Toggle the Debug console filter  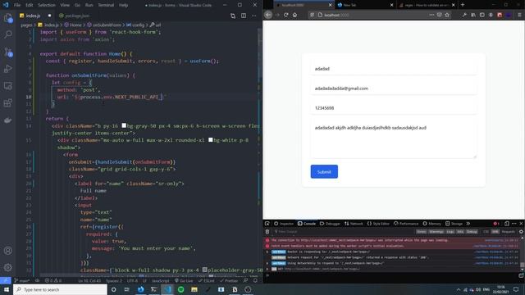(472, 231)
